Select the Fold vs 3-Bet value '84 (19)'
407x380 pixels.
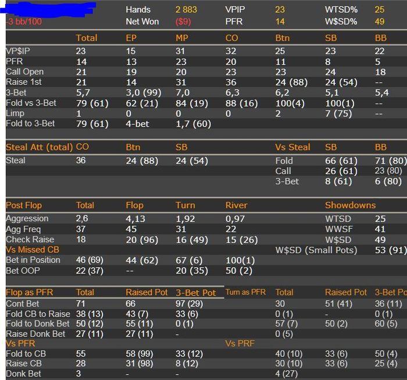click(x=192, y=103)
